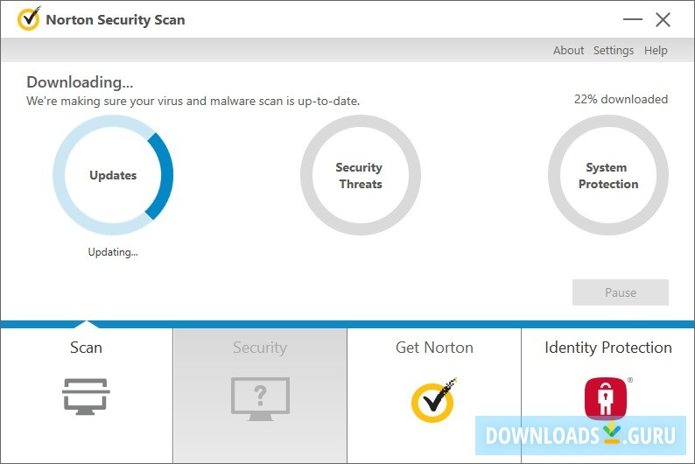Pause the update download

(x=620, y=292)
